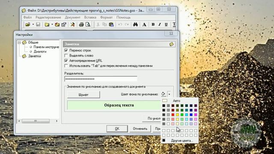This screenshot has width=274, height=154.
Task: Click the Copy toolbar icon
Action: [104, 24]
